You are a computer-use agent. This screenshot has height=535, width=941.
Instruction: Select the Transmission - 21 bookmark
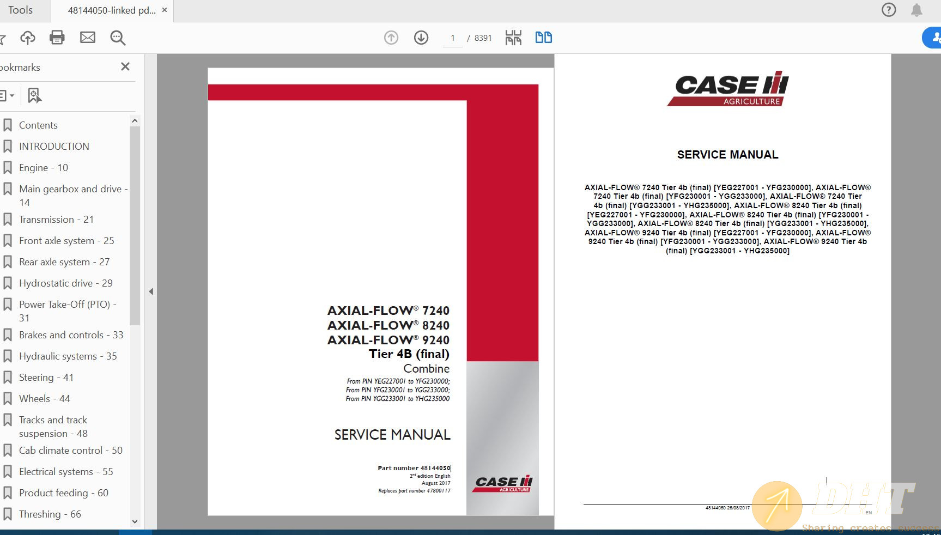[56, 220]
